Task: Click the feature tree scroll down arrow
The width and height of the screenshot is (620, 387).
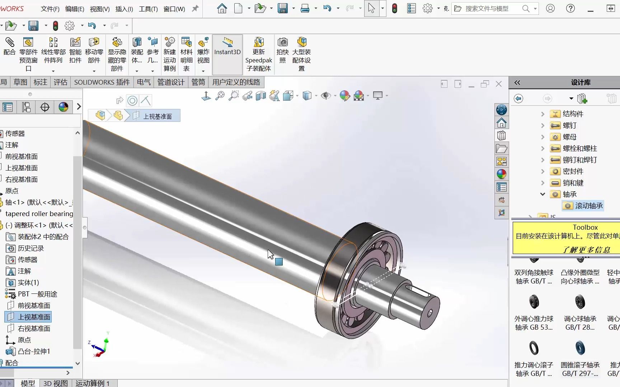Action: pyautogui.click(x=77, y=363)
